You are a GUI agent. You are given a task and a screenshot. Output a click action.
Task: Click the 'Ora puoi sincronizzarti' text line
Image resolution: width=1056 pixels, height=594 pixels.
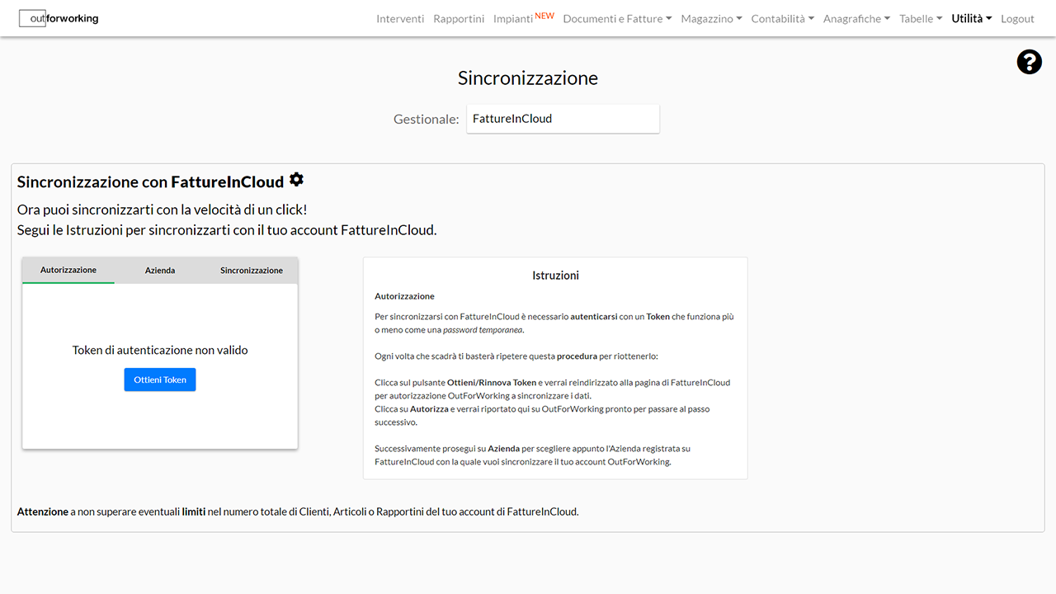point(163,210)
